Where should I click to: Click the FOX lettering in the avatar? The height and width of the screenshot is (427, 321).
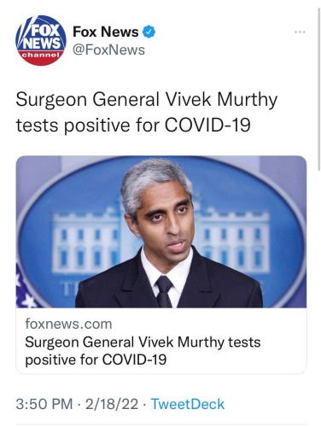pyautogui.click(x=44, y=31)
